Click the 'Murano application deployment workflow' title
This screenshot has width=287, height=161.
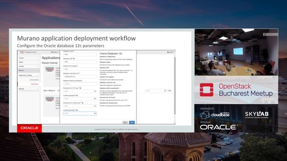[76, 38]
